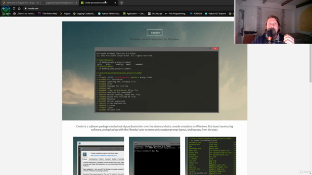Click the page vertical scrollbar thumb
This screenshot has height=175, width=312.
click(311, 63)
